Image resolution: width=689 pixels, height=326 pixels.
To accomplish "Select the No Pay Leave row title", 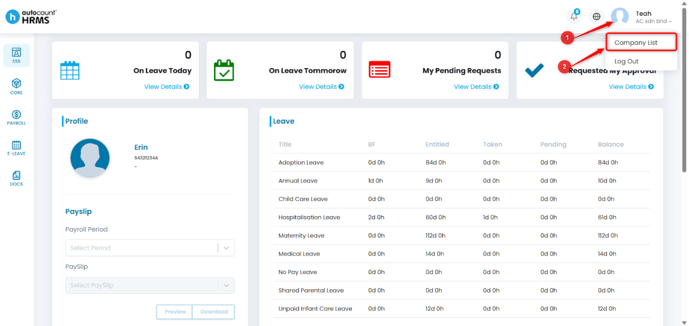I will (x=298, y=272).
